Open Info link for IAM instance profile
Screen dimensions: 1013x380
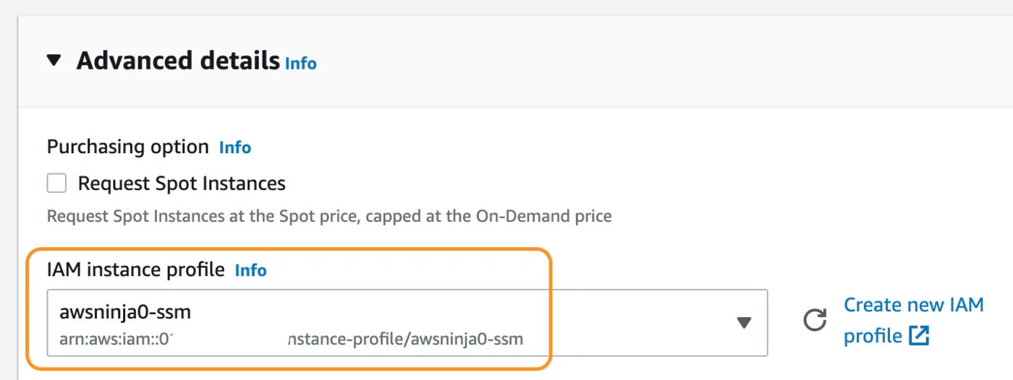pos(251,270)
